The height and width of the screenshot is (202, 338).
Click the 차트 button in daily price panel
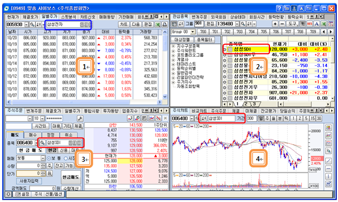point(123,25)
